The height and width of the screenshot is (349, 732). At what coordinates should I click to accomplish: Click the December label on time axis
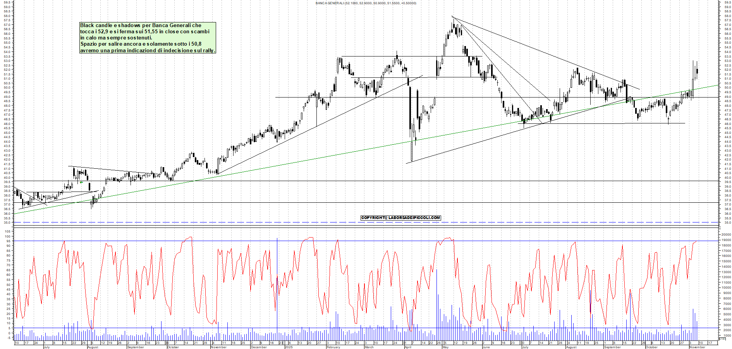coord(258,347)
